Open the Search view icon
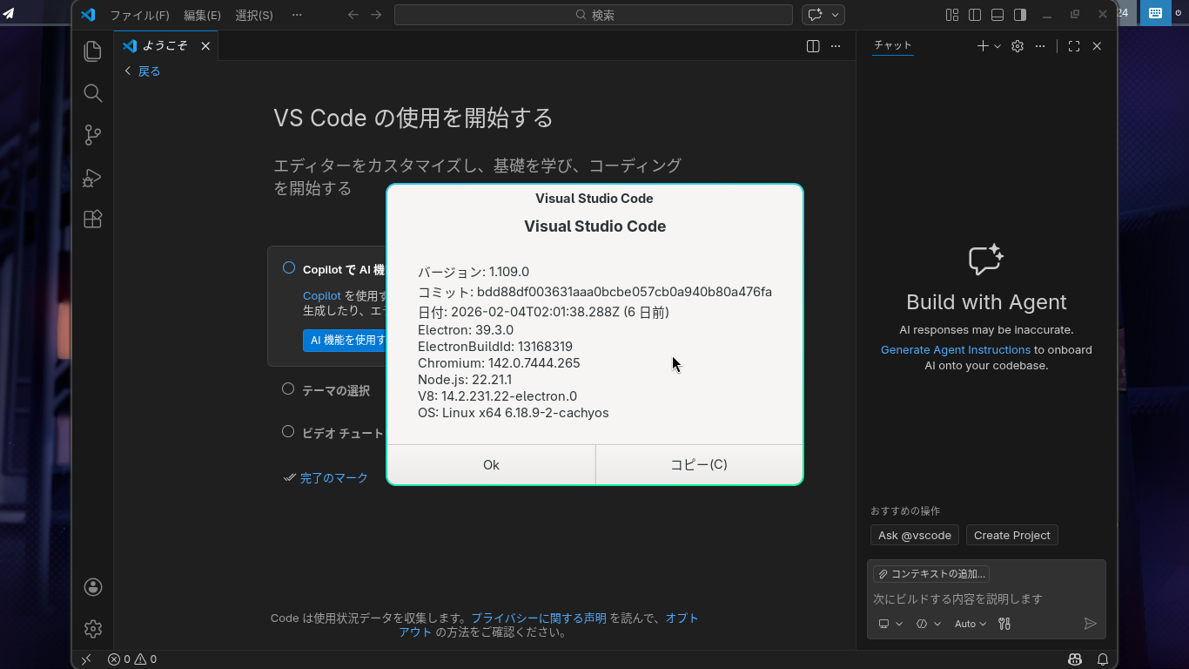The height and width of the screenshot is (669, 1189). [x=93, y=93]
